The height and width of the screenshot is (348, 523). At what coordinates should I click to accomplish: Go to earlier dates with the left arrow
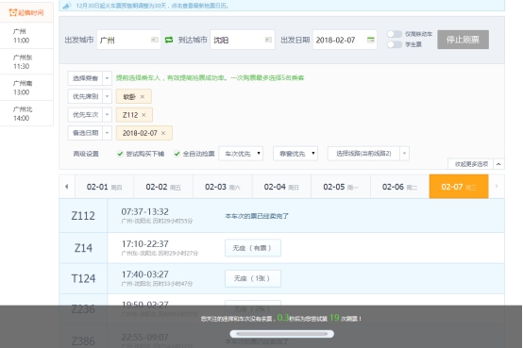click(x=67, y=187)
